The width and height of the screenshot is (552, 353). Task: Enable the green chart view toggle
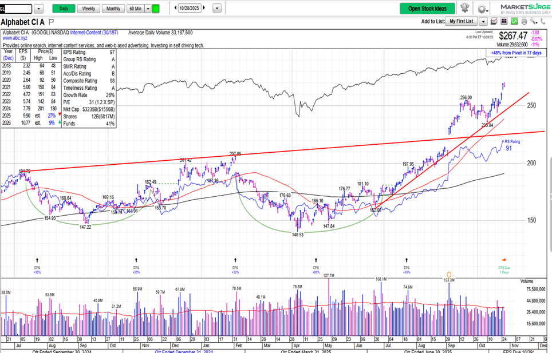514,21
